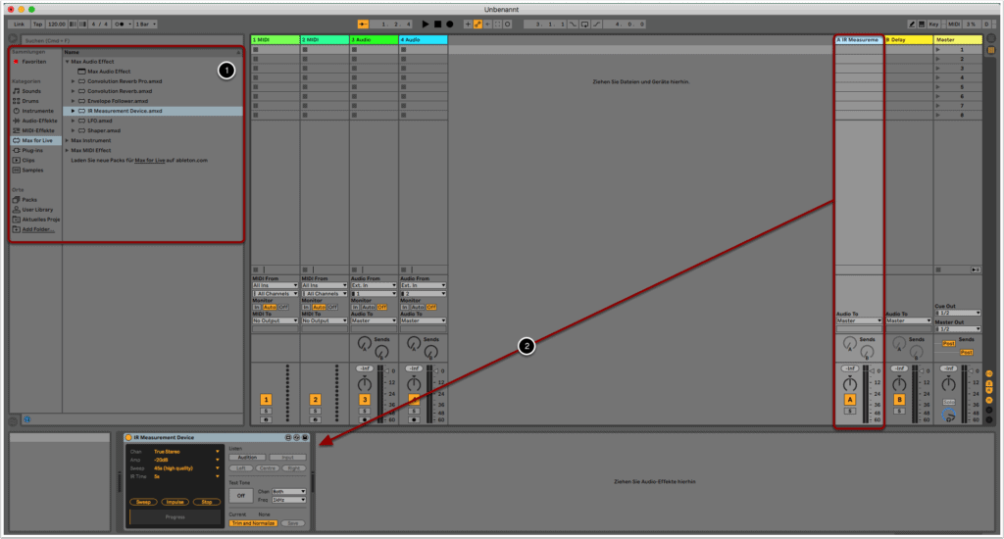Toggle the IR Measurement Device activator on/off

coord(128,437)
